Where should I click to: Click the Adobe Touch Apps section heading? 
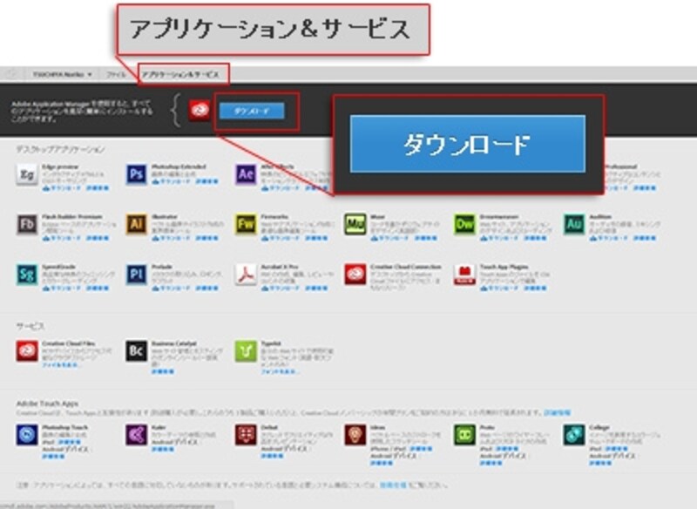(x=47, y=404)
